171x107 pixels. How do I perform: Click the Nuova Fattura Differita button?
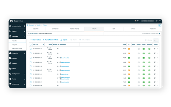(x=50, y=40)
